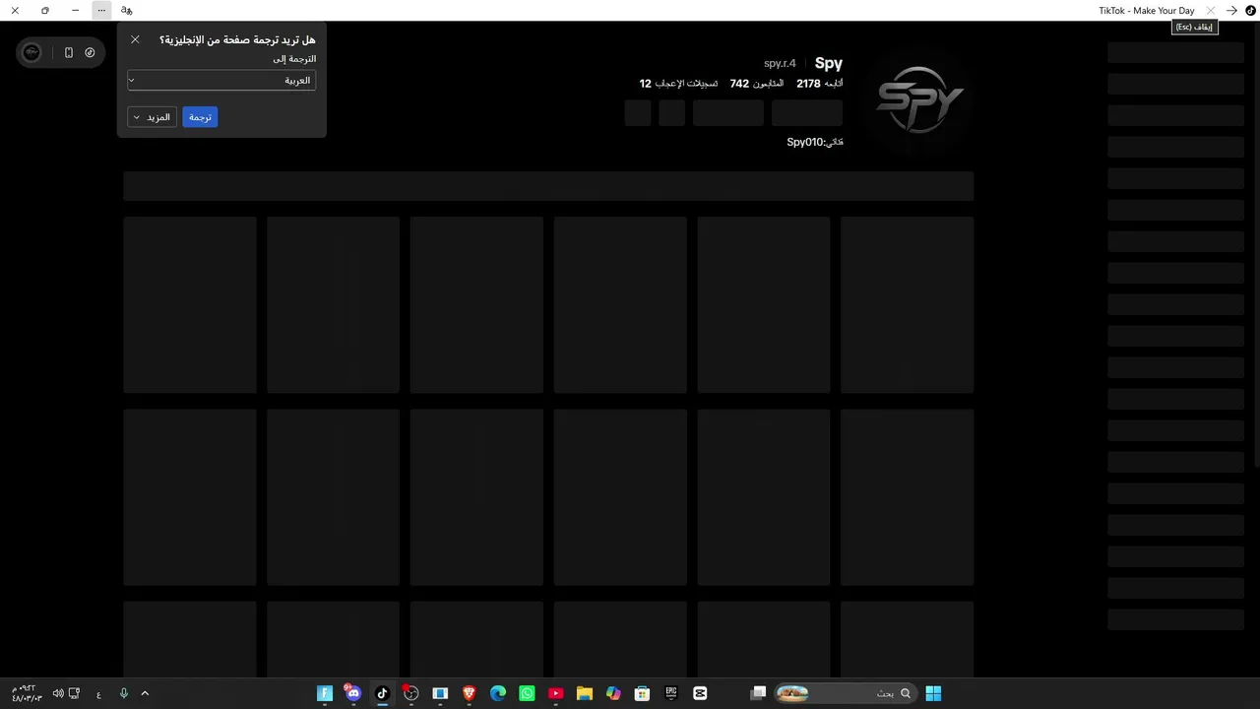
Task: Open WhatsApp from the taskbar
Action: click(527, 693)
